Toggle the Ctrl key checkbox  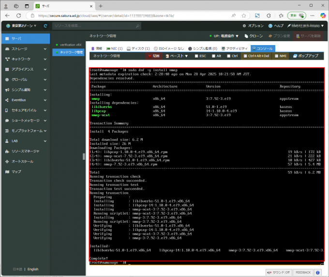[229, 56]
